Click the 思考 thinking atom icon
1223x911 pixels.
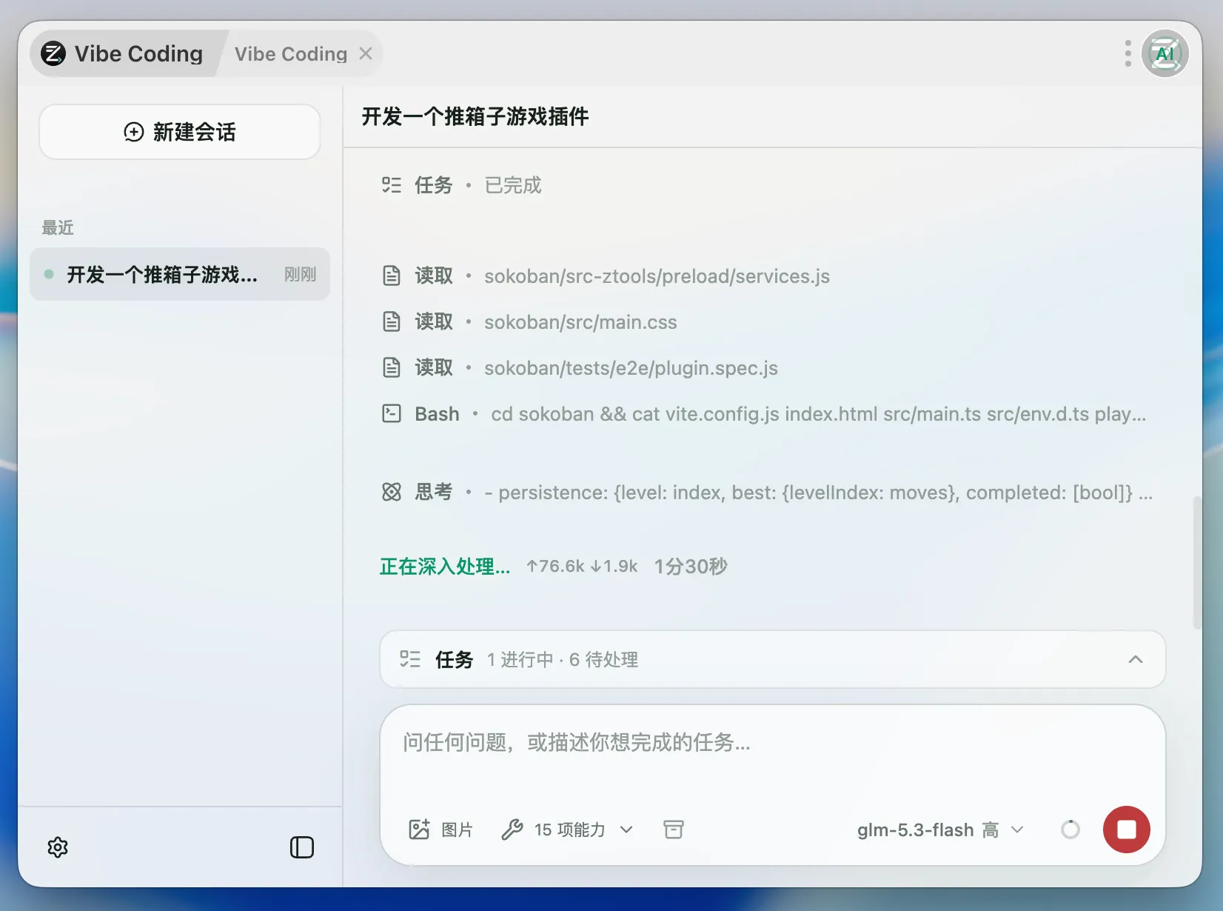click(x=392, y=492)
